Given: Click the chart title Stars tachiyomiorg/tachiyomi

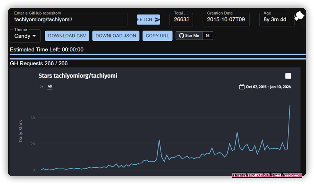Looking at the screenshot, I should (78, 76).
